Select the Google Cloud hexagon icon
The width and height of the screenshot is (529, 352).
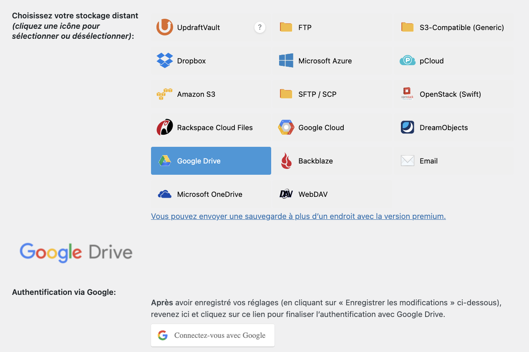286,128
